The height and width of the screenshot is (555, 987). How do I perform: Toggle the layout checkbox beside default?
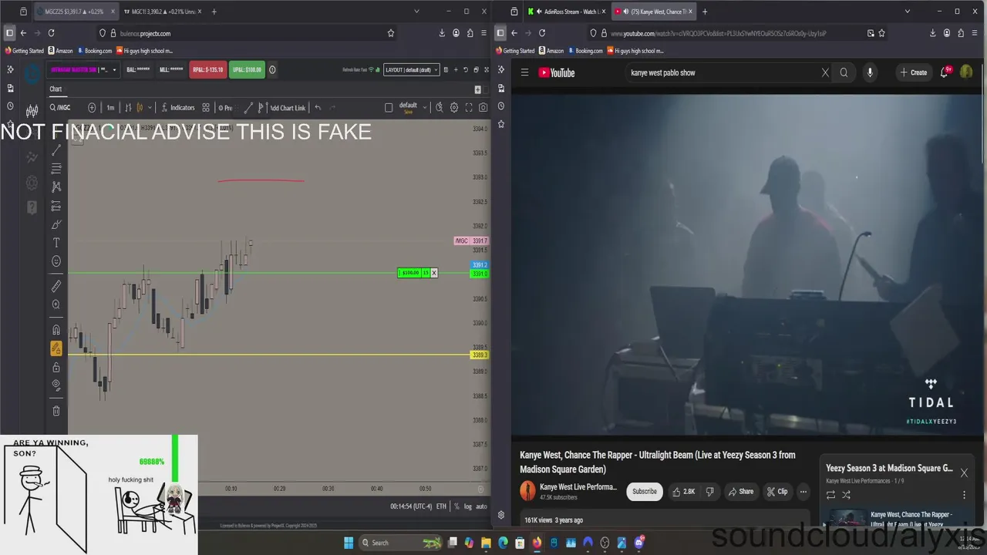[x=389, y=108]
